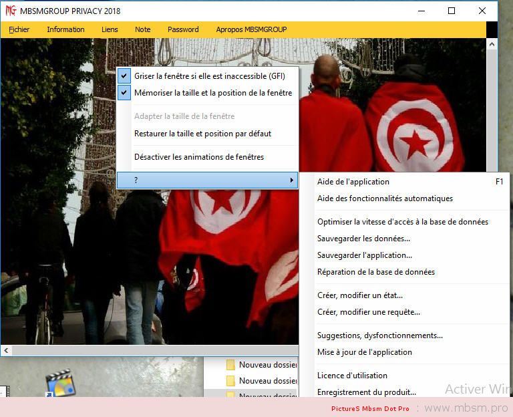513x417 pixels.
Task: Click Sauvegarder les données option
Action: 363,239
